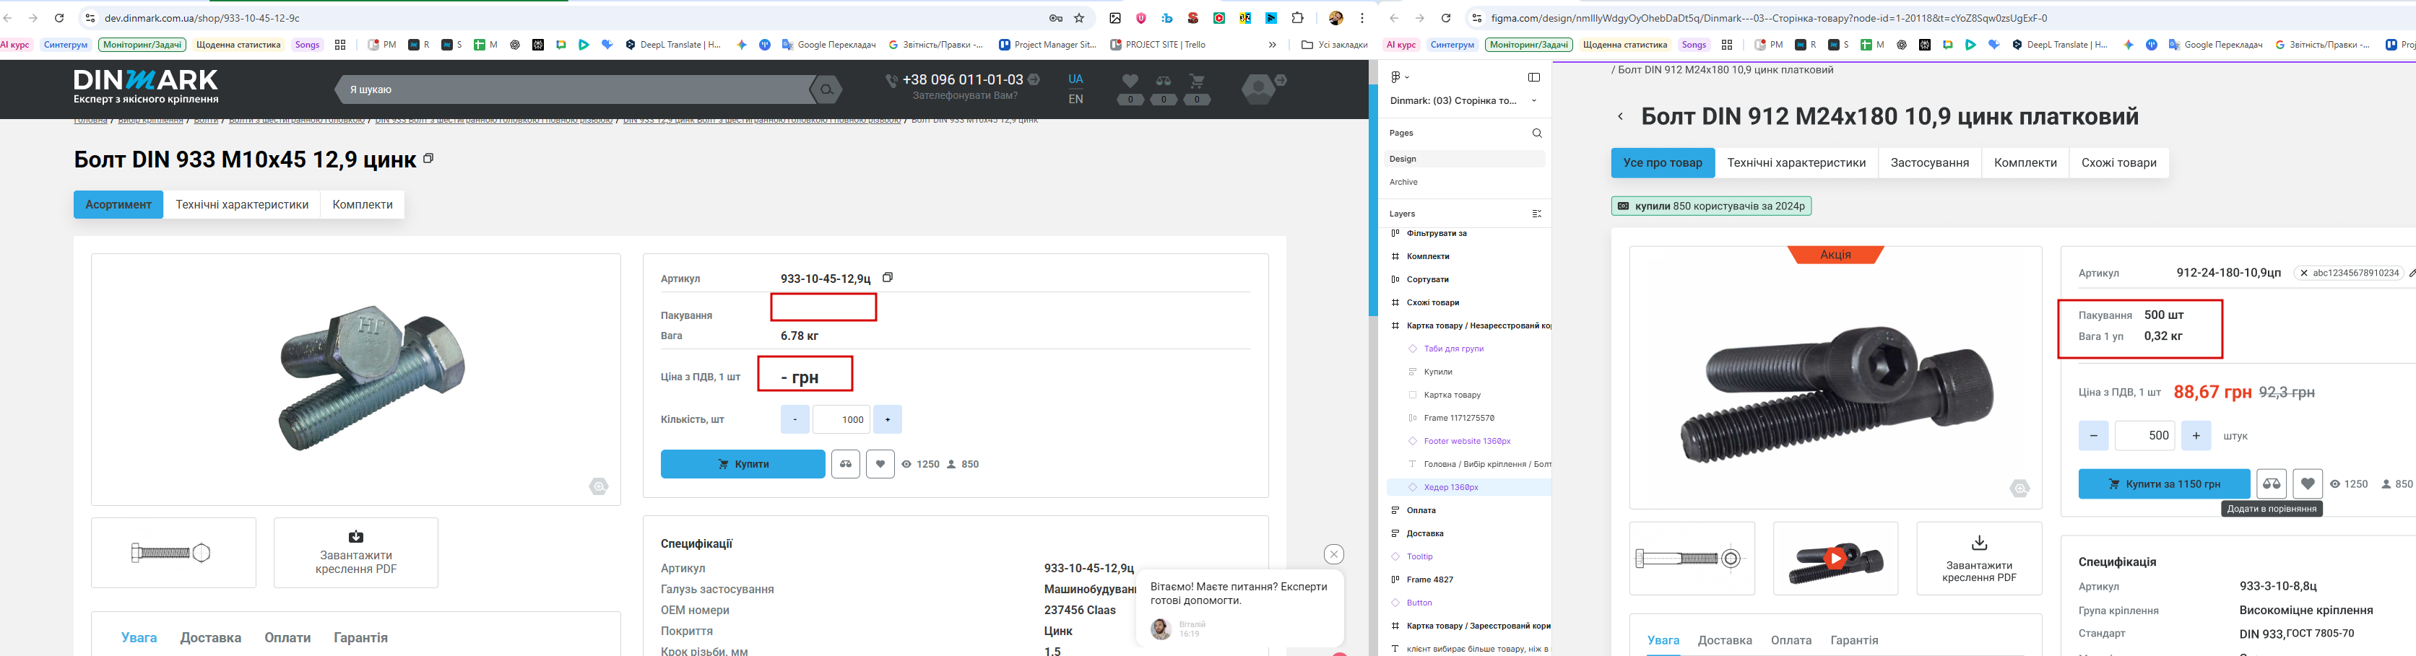2416x656 pixels.
Task: Click 'Завантажити креслення PDF' on dev.dinmark
Action: click(355, 553)
